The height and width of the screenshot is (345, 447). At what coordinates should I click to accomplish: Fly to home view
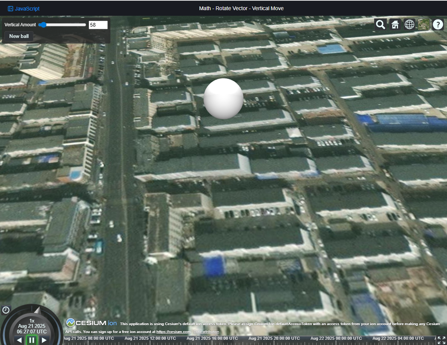(395, 24)
